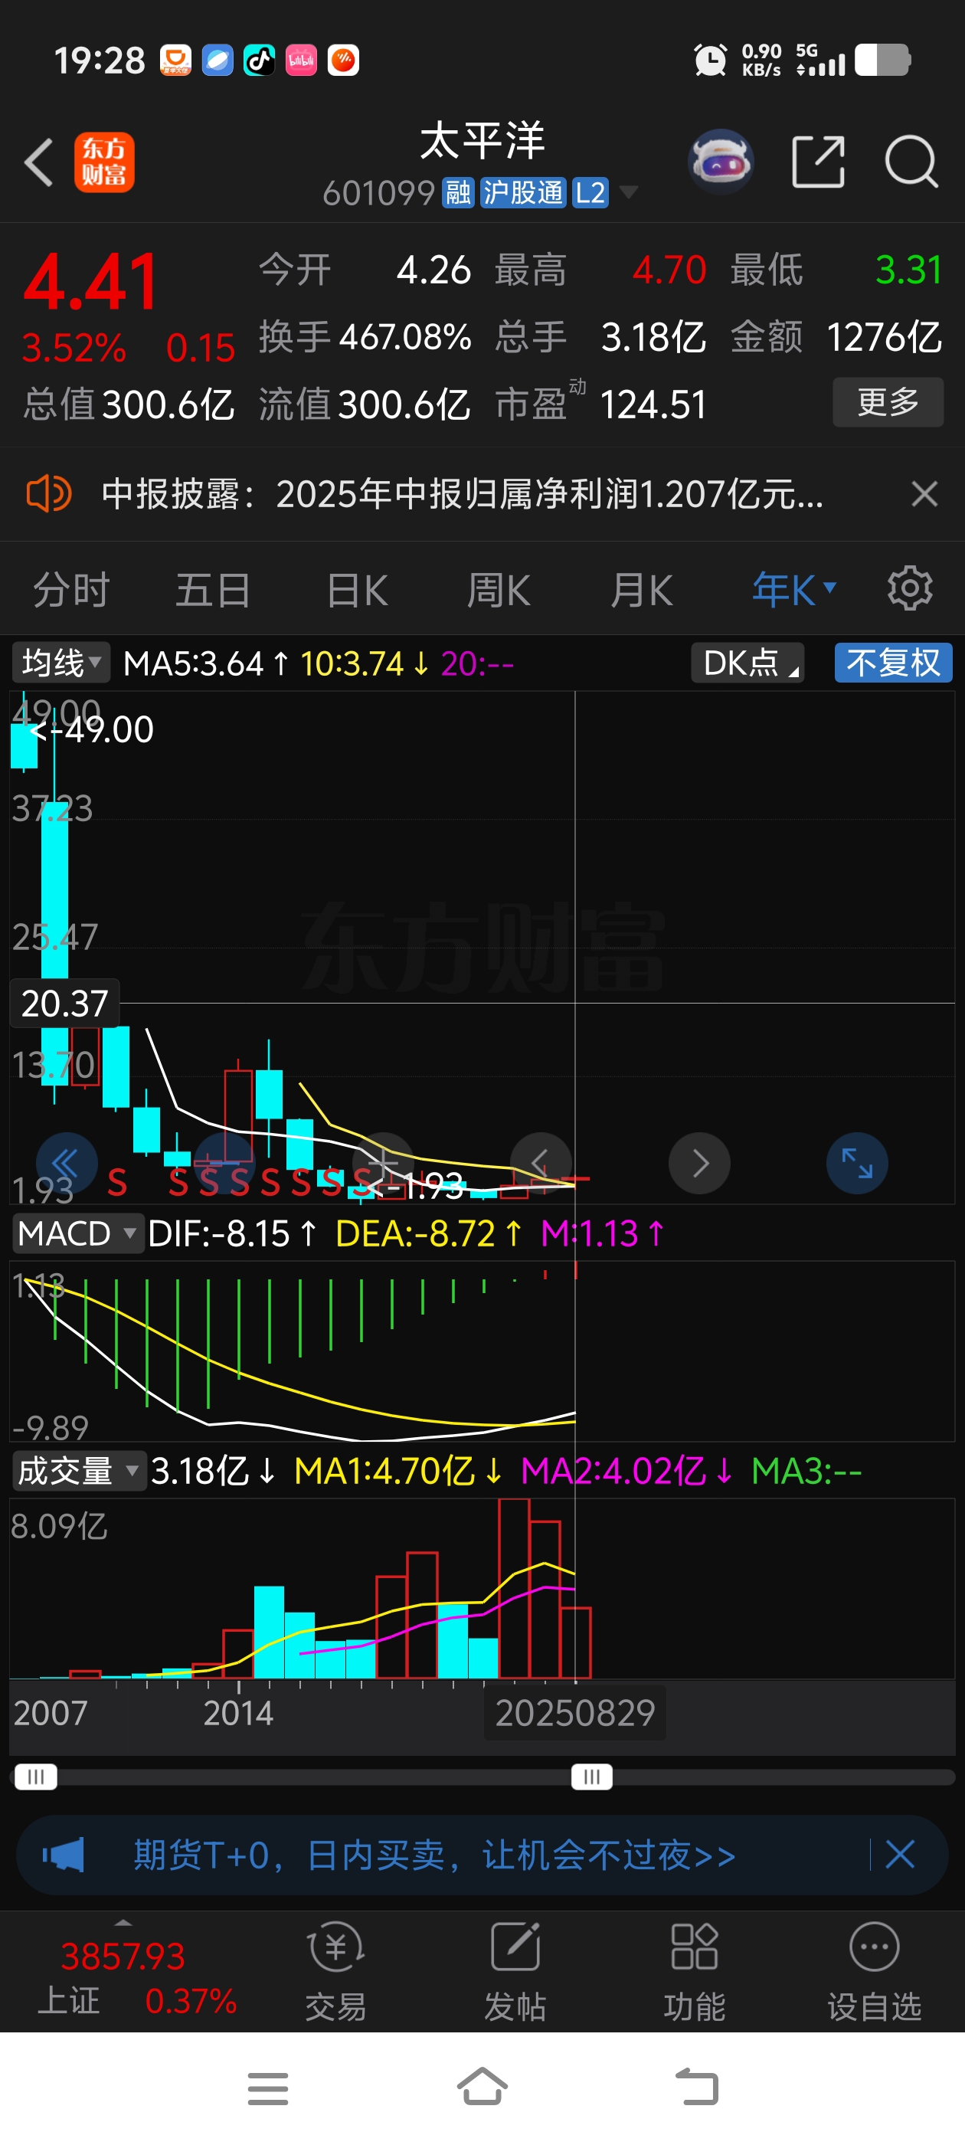
Task: Tap 设自选 add to watchlist
Action: 875,1972
